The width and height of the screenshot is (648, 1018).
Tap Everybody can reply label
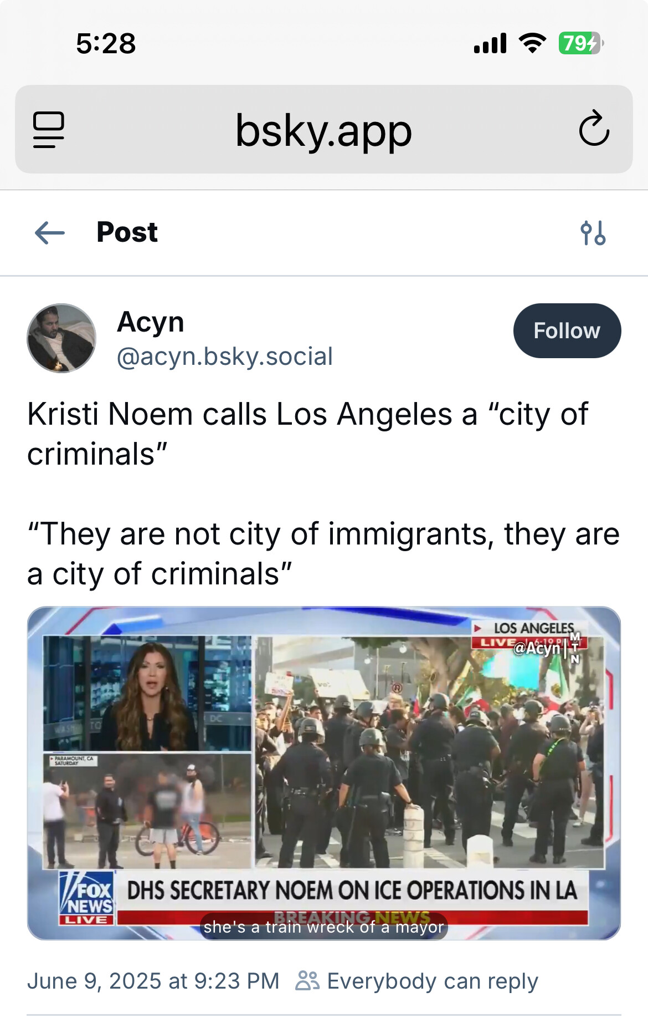click(x=433, y=981)
